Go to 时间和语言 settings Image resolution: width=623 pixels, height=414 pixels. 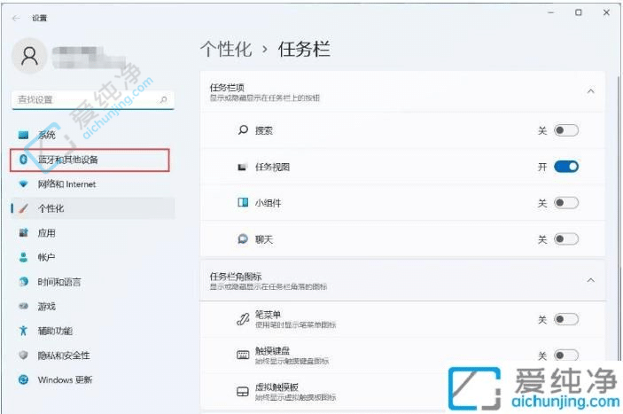click(x=93, y=282)
